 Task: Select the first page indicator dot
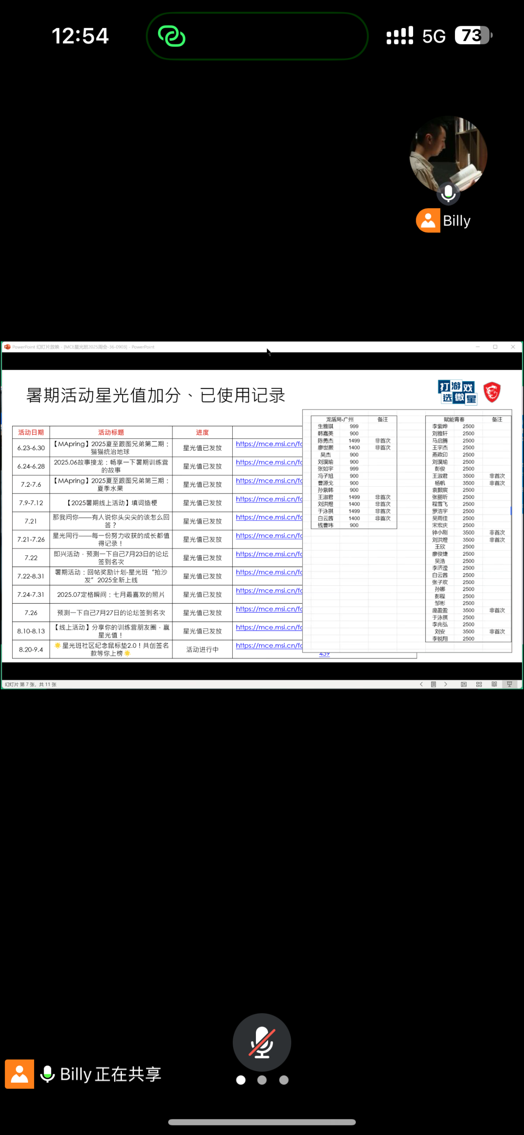[x=241, y=1080]
